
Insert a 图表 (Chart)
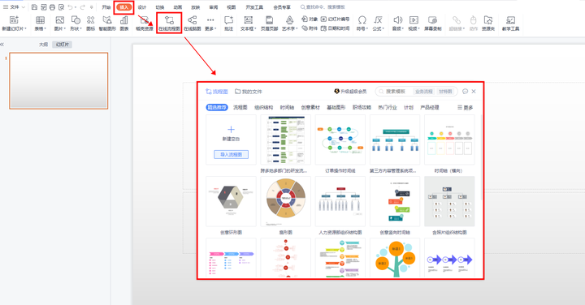coord(124,23)
